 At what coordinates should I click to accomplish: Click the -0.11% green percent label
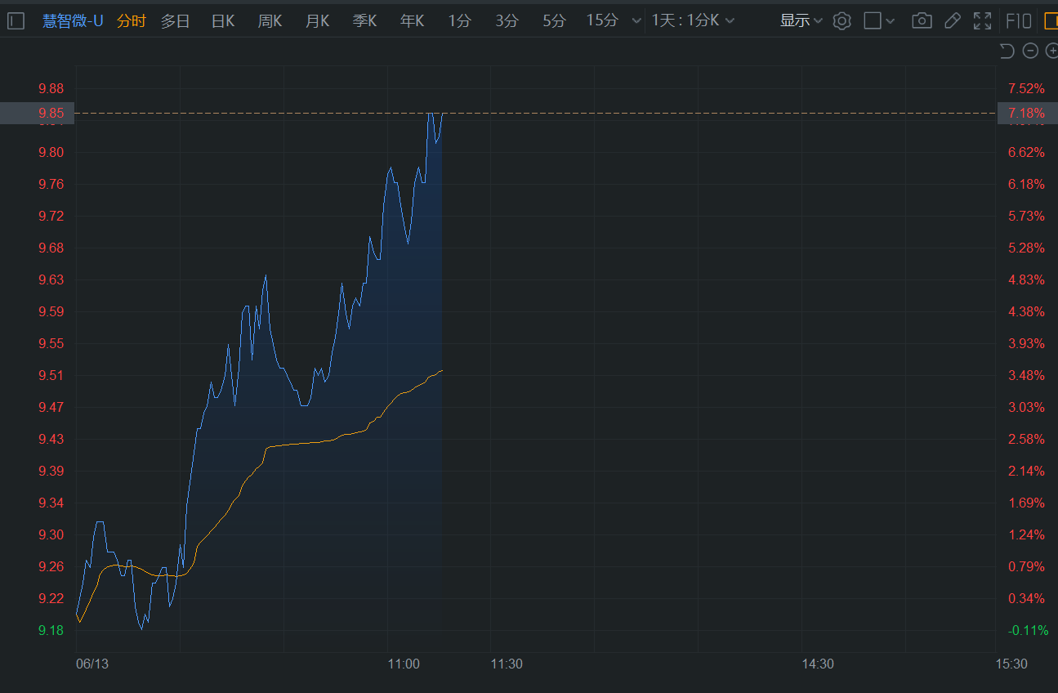coord(1028,630)
